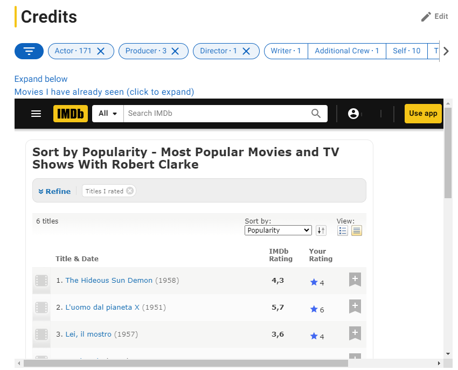Open the Sort by Popularity dropdown

(278, 230)
